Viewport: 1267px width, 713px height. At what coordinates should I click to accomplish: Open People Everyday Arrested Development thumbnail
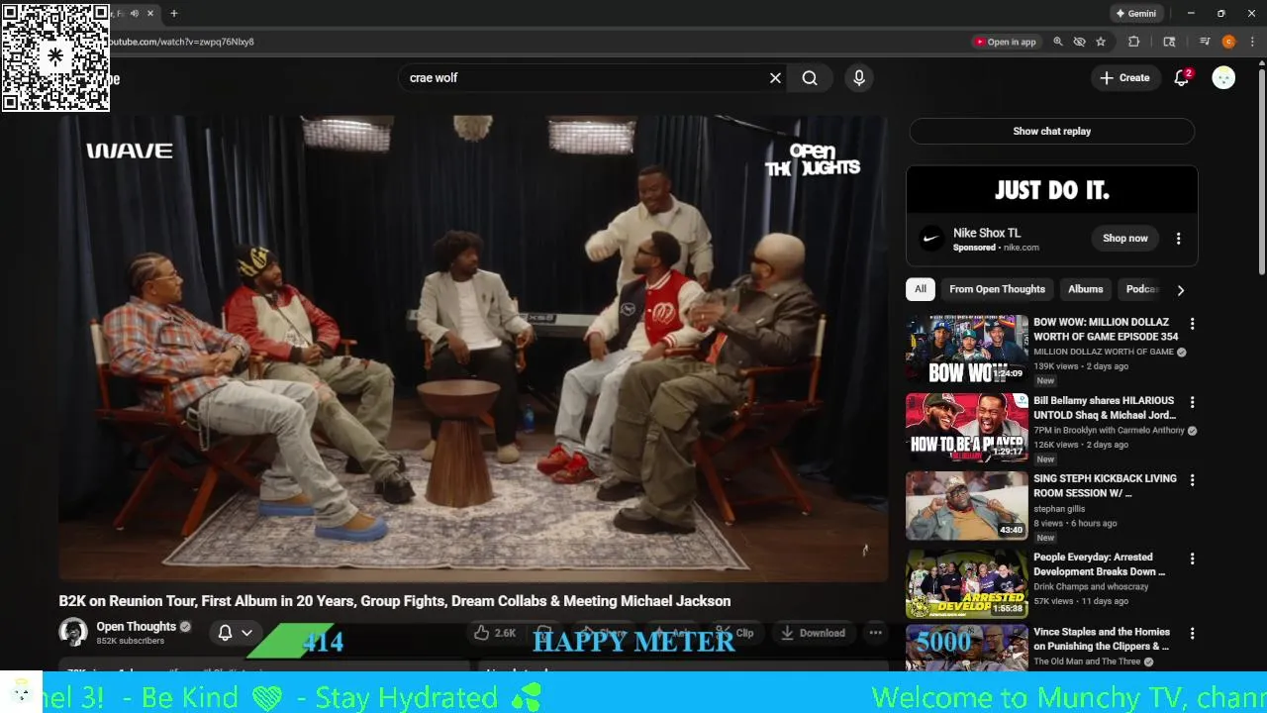point(966,584)
